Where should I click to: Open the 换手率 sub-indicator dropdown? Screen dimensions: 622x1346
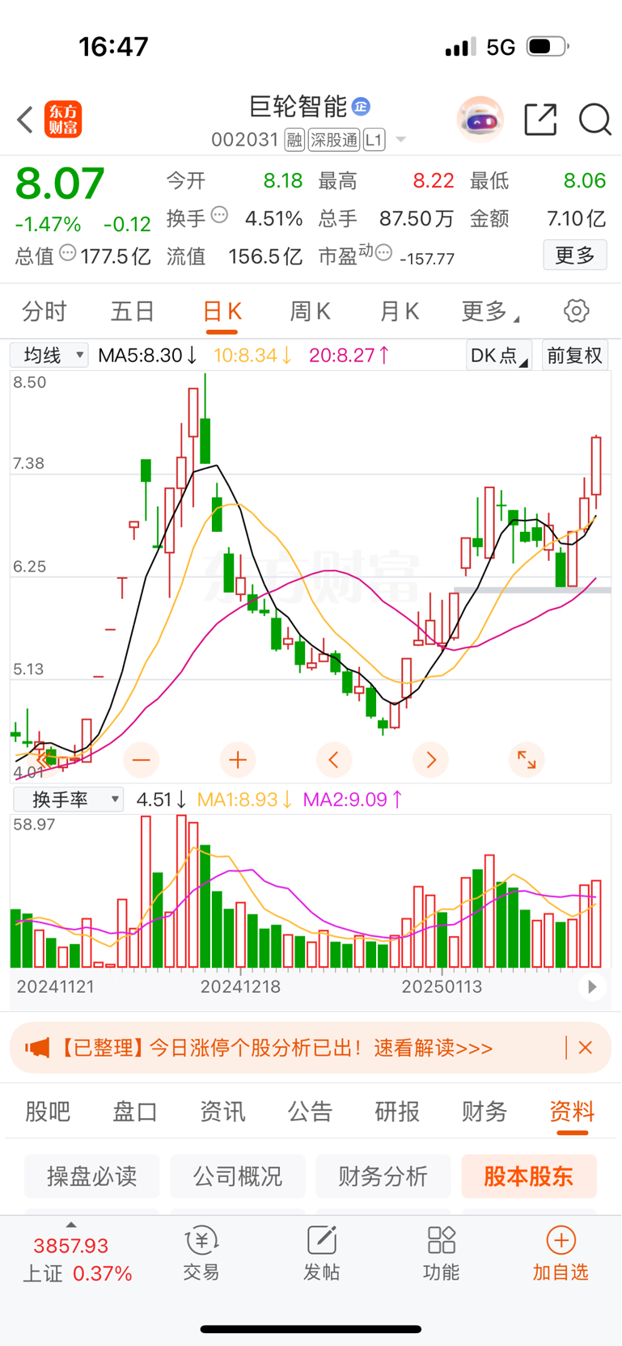pos(69,800)
